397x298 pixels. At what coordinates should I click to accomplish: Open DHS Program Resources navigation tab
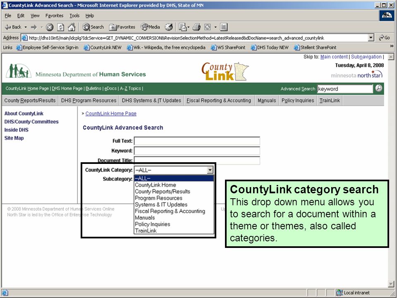[x=88, y=100]
